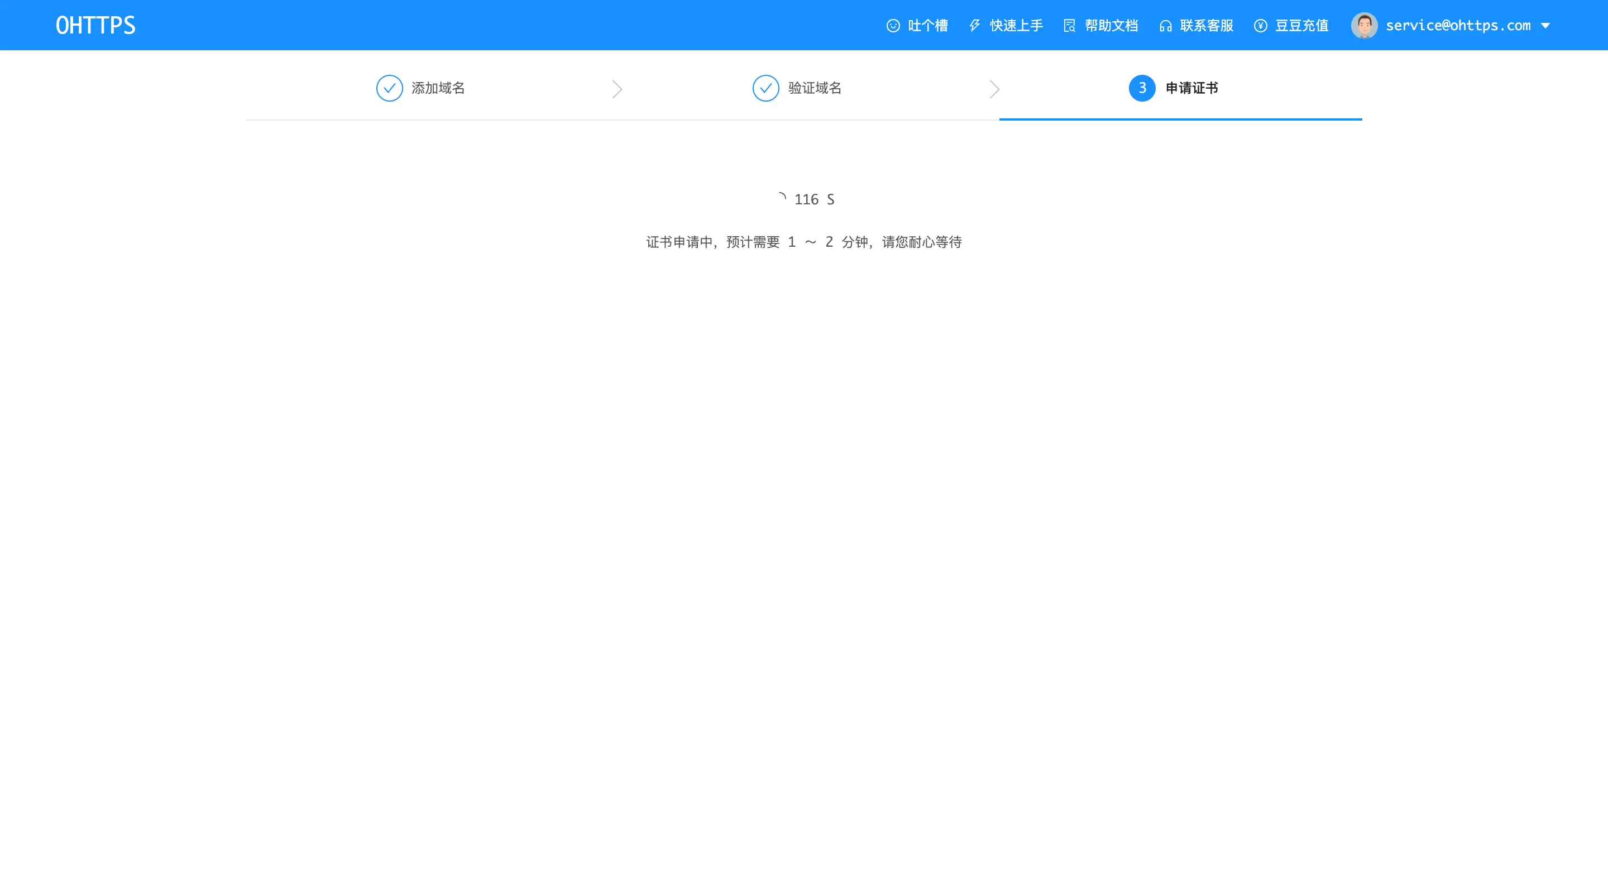Click the yen coin recharge icon
The image size is (1608, 881).
coord(1260,26)
